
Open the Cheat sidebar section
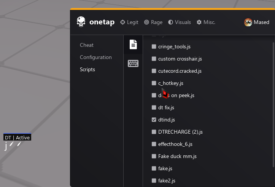pyautogui.click(x=87, y=45)
